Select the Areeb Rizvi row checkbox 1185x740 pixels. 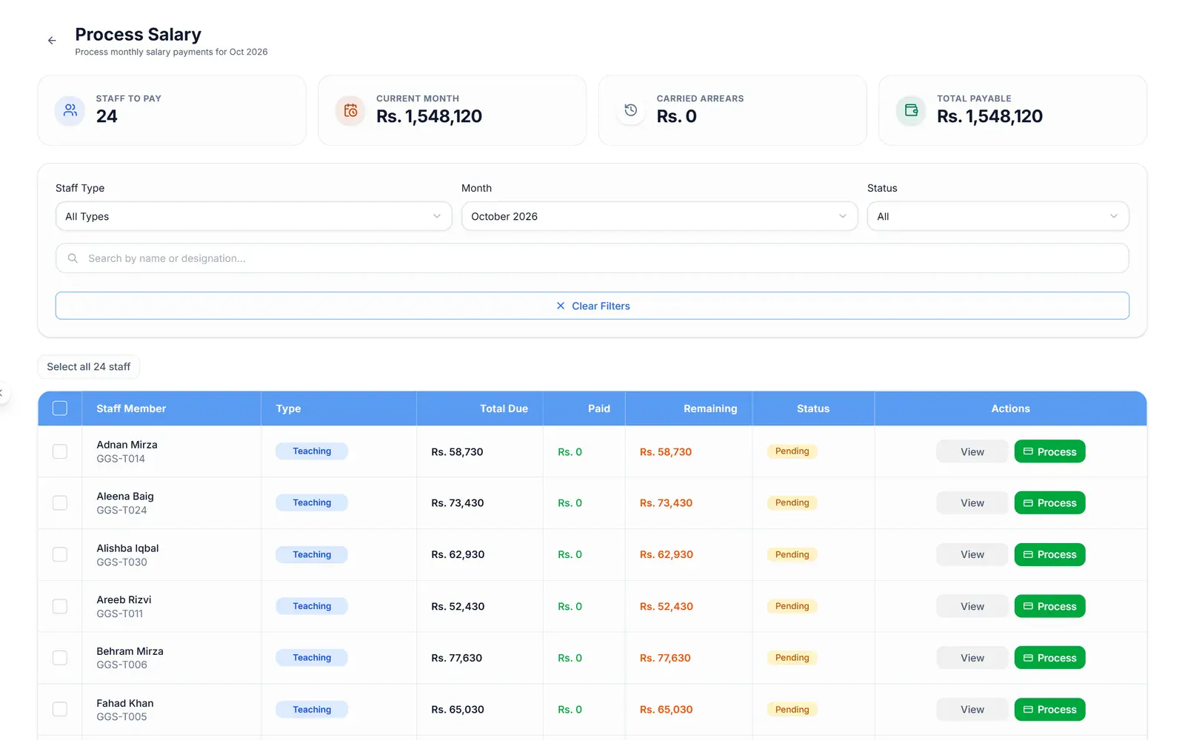(x=60, y=606)
